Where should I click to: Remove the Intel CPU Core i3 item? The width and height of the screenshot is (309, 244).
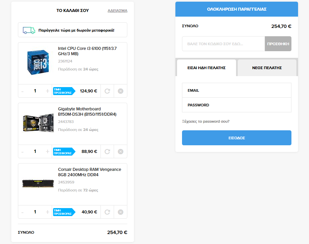[121, 91]
